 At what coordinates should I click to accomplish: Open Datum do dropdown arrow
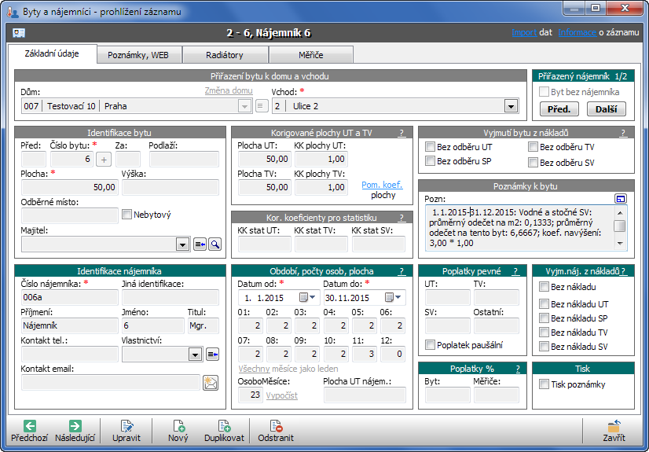pos(398,297)
